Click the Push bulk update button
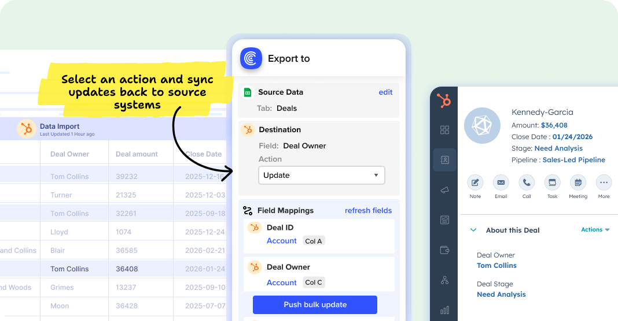This screenshot has height=321, width=618. click(315, 305)
